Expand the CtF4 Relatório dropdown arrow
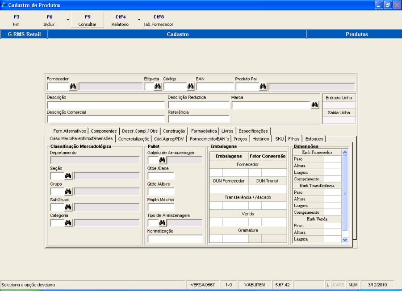 pos(139,20)
